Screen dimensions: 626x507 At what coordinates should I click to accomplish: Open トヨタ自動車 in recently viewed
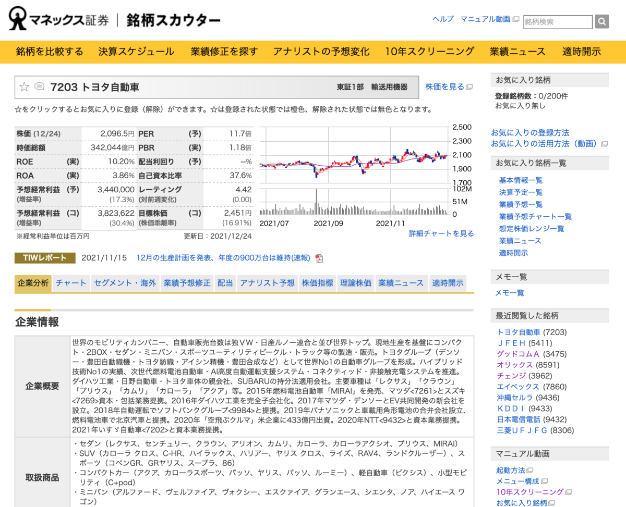(519, 332)
